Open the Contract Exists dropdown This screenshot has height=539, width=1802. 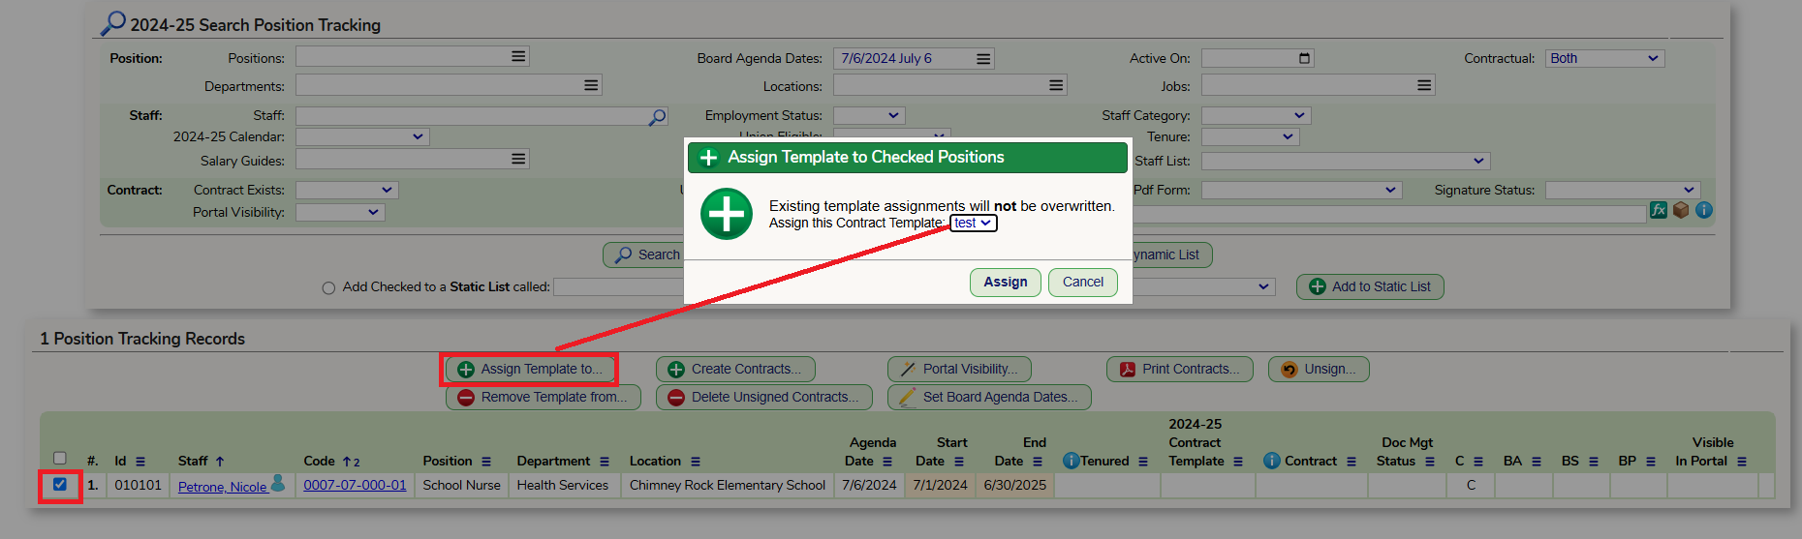click(x=347, y=190)
